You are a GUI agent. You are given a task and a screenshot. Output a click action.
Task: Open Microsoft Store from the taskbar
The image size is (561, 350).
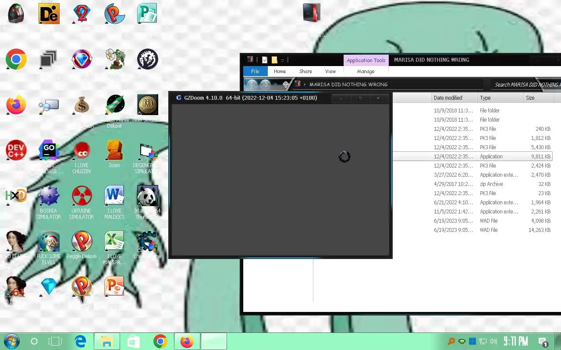(134, 341)
